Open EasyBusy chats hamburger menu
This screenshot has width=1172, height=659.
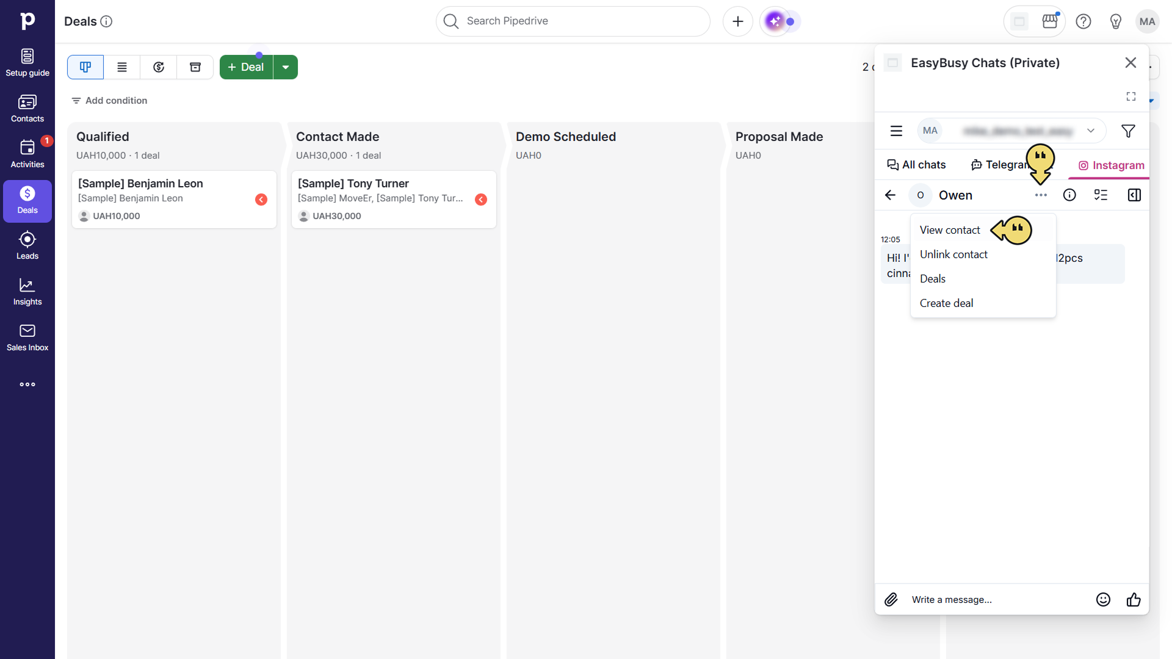point(896,131)
